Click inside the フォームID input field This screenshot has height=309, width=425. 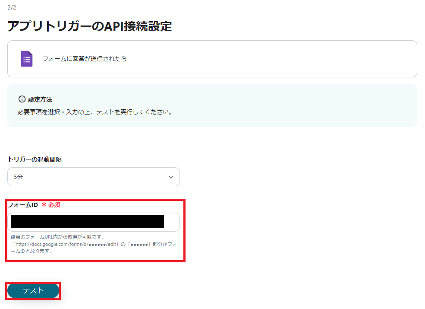94,222
